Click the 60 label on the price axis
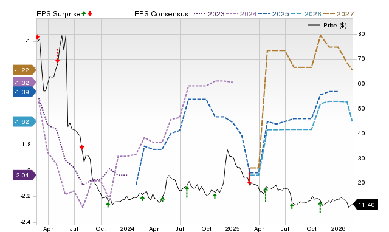 pos(362,84)
